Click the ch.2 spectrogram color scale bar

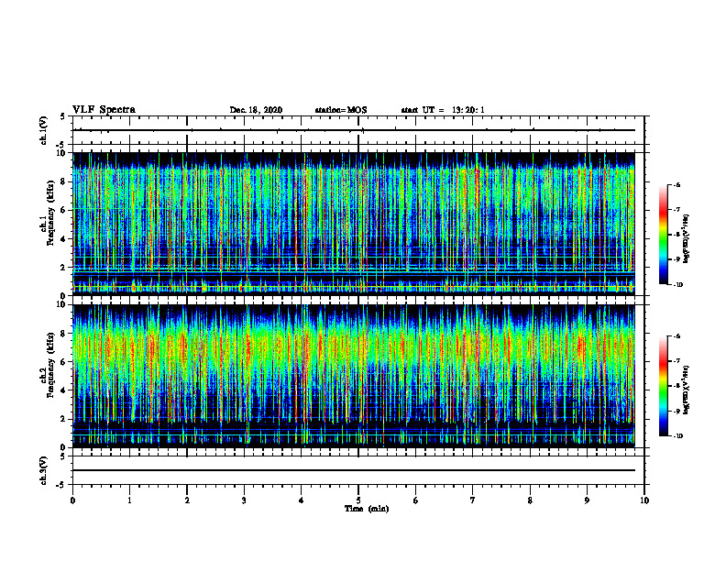click(x=664, y=386)
